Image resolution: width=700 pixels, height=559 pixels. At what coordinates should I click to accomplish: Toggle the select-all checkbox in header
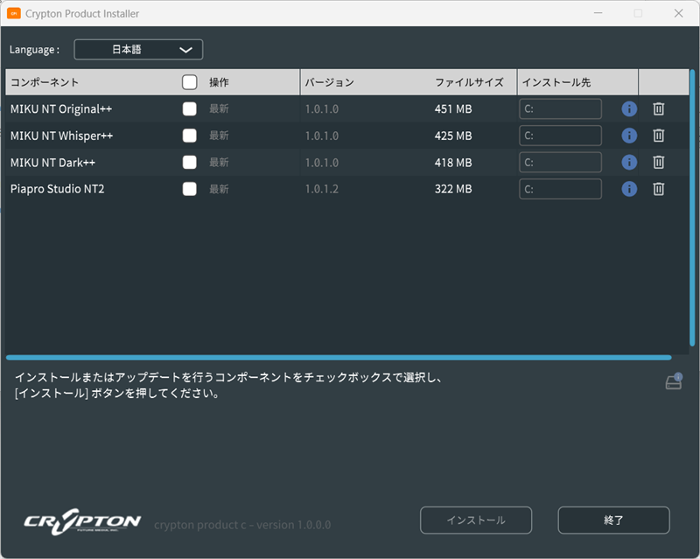tap(190, 82)
